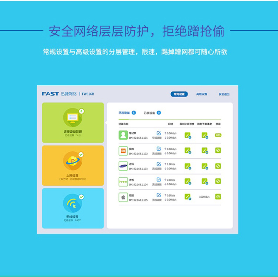
Task: Rename the Xiaomi device at 192.168.1.102
Action: tap(159, 149)
